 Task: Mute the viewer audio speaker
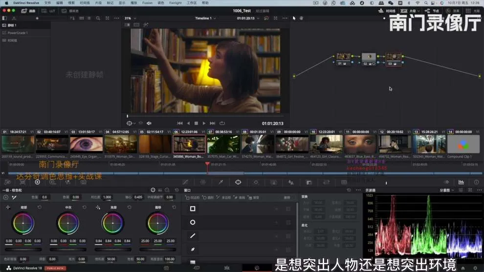point(149,124)
